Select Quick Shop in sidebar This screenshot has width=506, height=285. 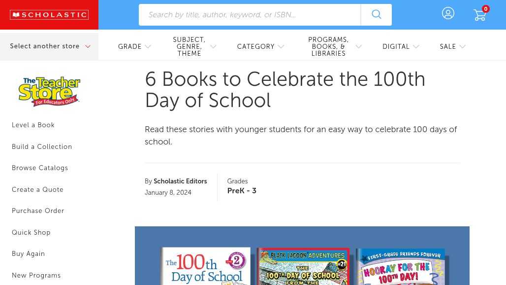[x=31, y=233]
